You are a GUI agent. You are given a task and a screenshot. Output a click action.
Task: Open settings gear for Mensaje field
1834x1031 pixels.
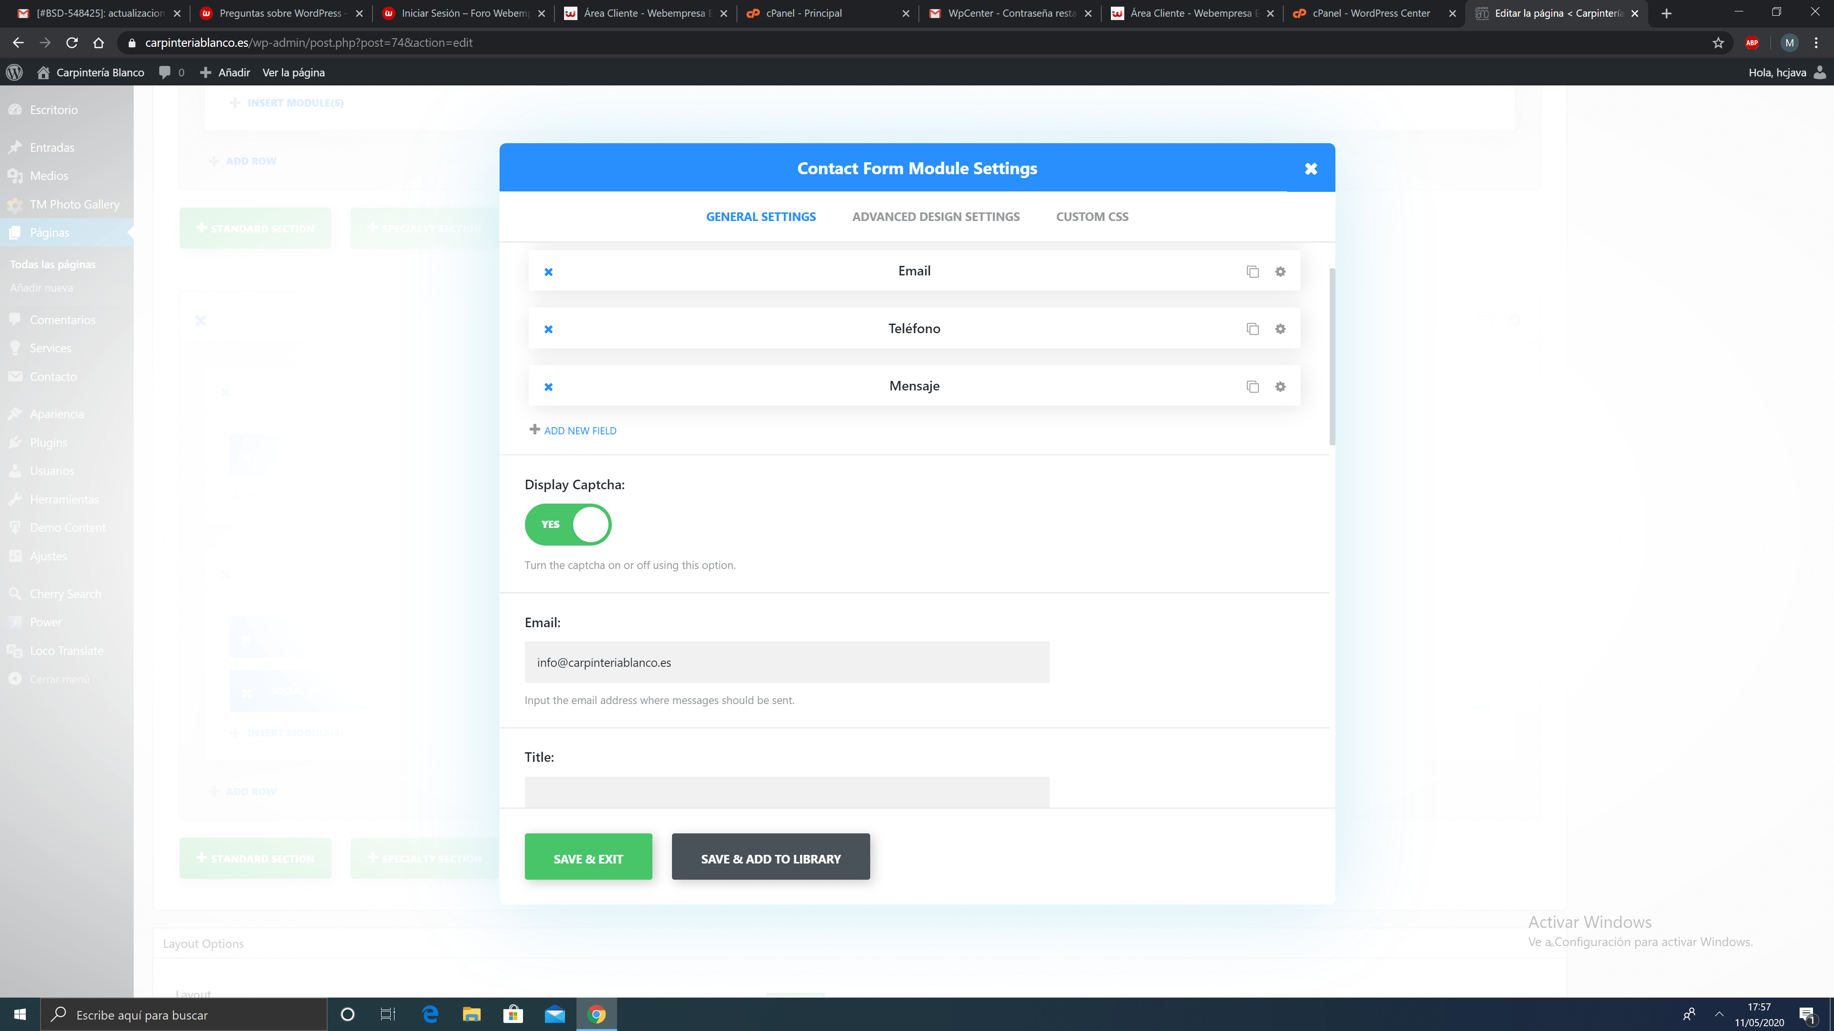pos(1280,386)
